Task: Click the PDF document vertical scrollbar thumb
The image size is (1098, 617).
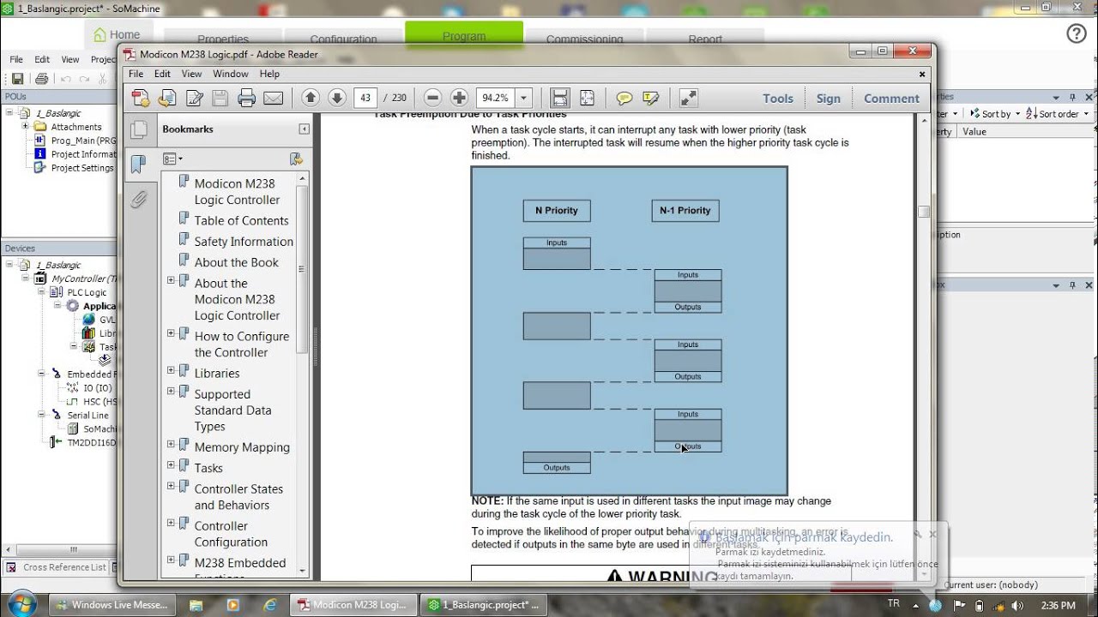Action: [x=923, y=212]
